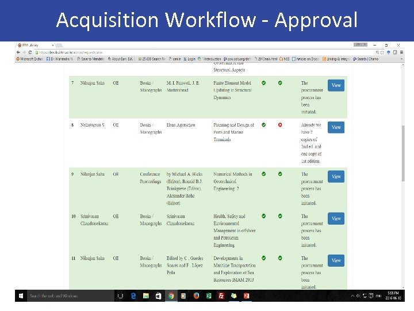
Task: Show hidden icons chevron in system tray
Action: click(x=352, y=296)
